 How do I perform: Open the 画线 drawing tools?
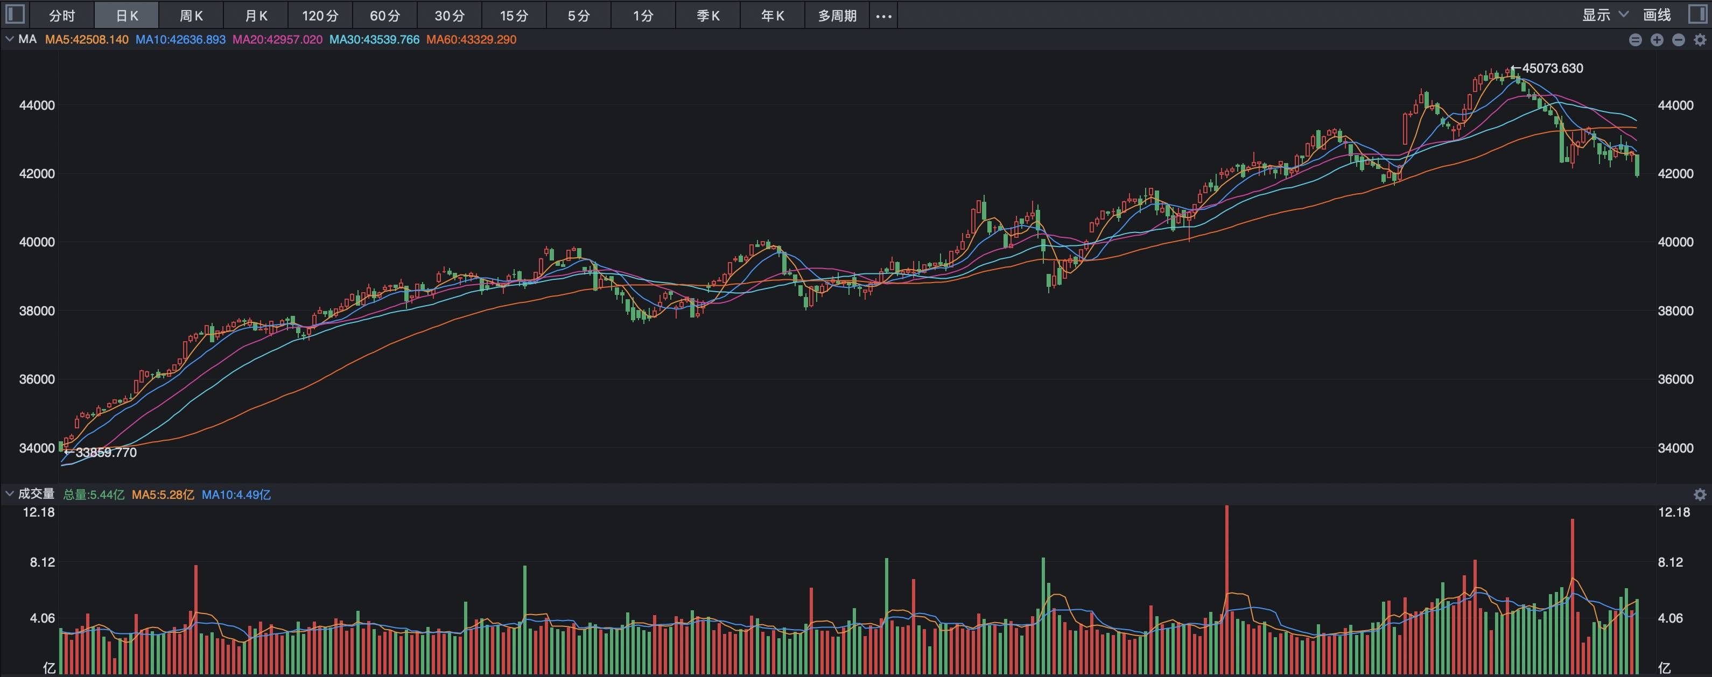(x=1657, y=15)
